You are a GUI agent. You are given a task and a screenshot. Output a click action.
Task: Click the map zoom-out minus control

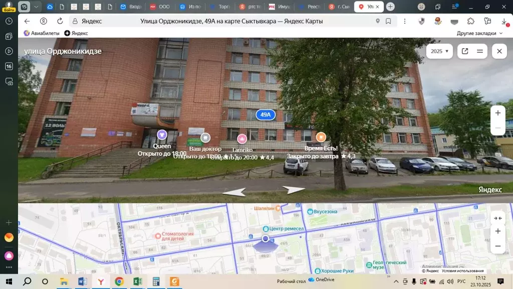click(x=497, y=246)
